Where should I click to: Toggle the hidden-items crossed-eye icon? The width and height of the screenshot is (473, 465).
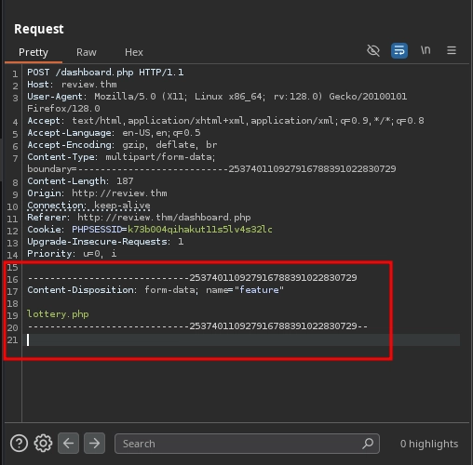coord(373,50)
